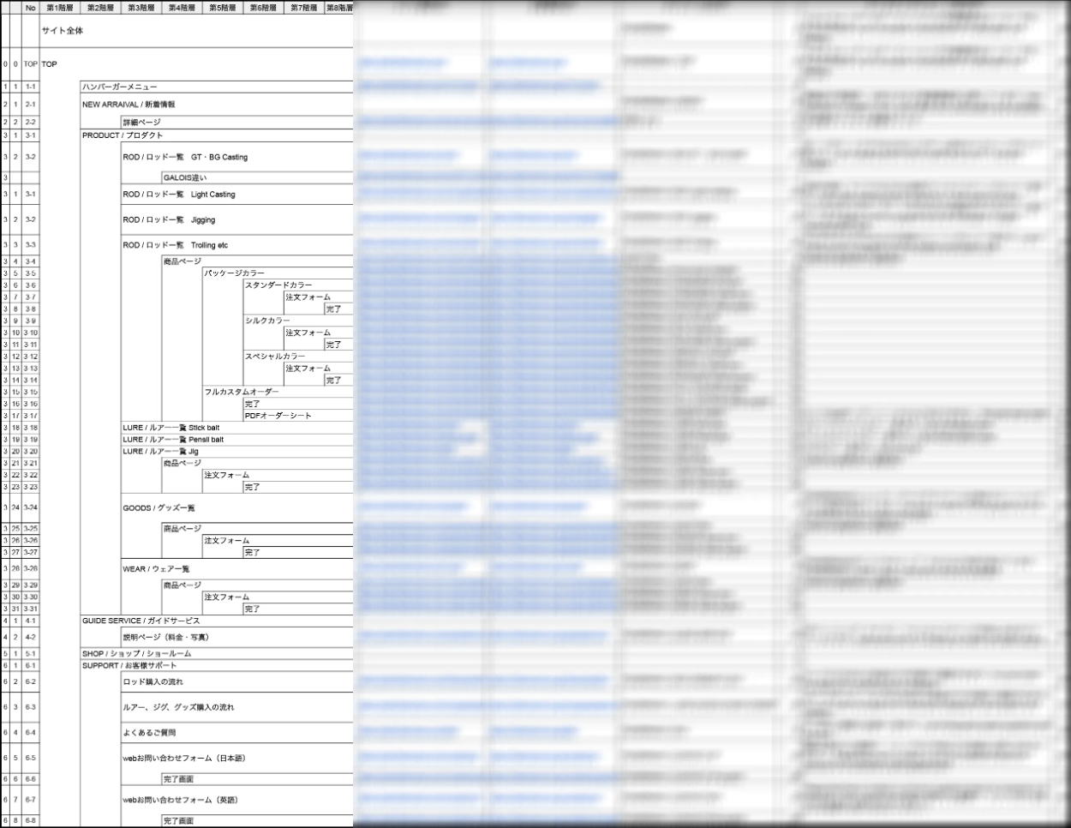Screen dimensions: 1071x828
Task: Select the 第2階層 column header
Action: tap(100, 8)
